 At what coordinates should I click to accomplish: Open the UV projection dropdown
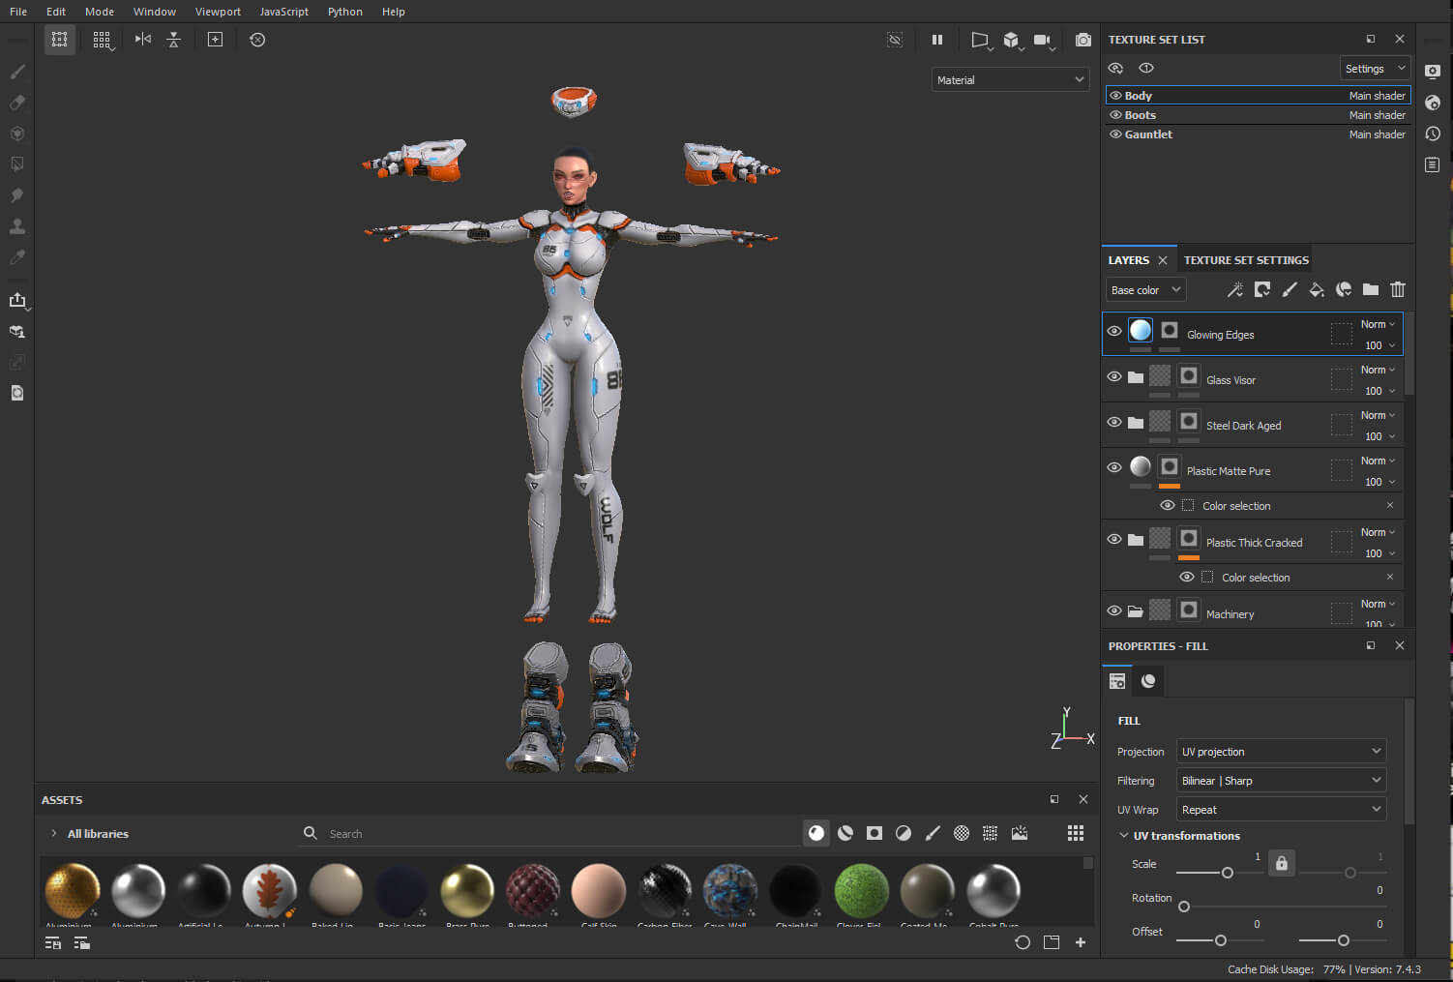(1282, 752)
